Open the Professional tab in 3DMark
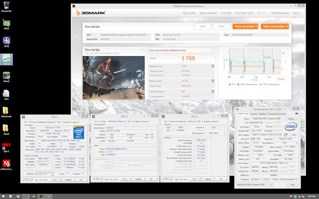The image size is (319, 199). 280,13
